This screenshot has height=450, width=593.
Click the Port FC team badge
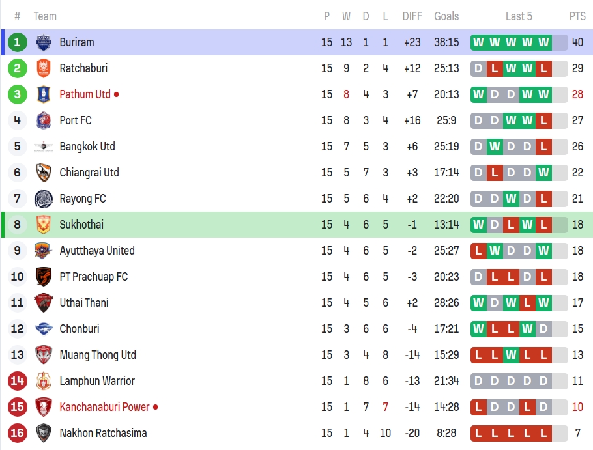point(44,120)
